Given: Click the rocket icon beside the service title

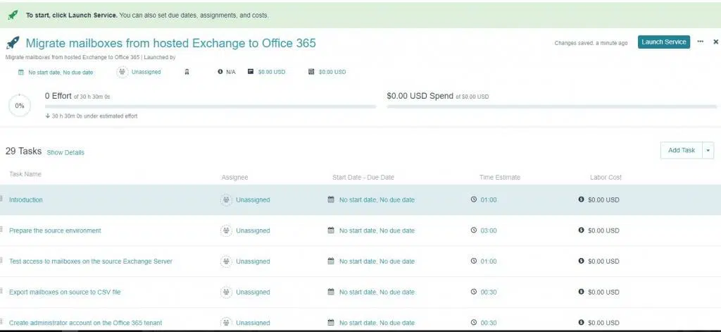Looking at the screenshot, I should (13, 44).
